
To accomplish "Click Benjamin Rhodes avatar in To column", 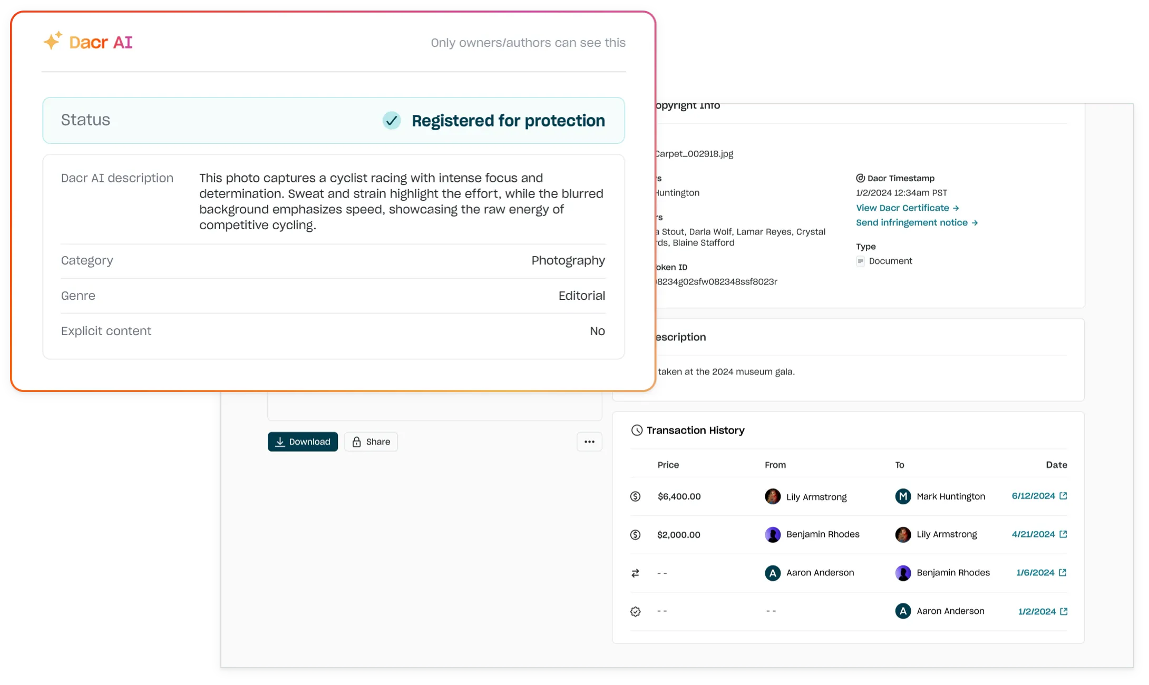I will (x=903, y=573).
